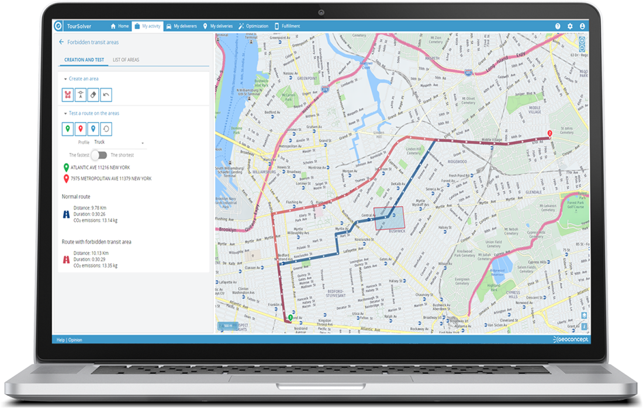The width and height of the screenshot is (643, 408).
Task: Click the blue Normal route road icon
Action: [66, 214]
